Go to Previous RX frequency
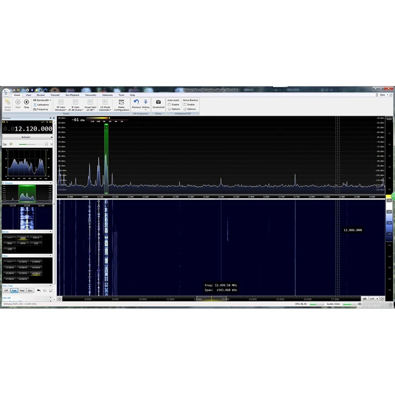This screenshot has width=395, height=395. tap(136, 104)
